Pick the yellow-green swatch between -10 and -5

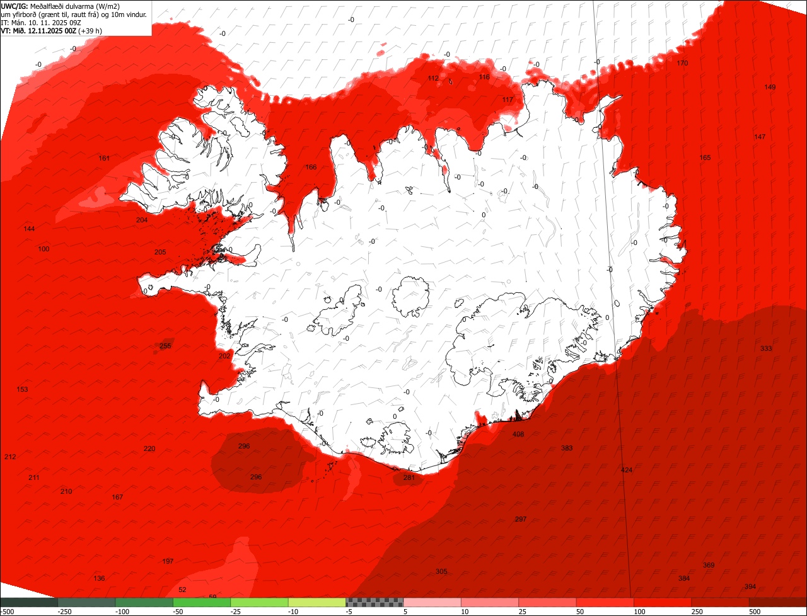(x=318, y=602)
